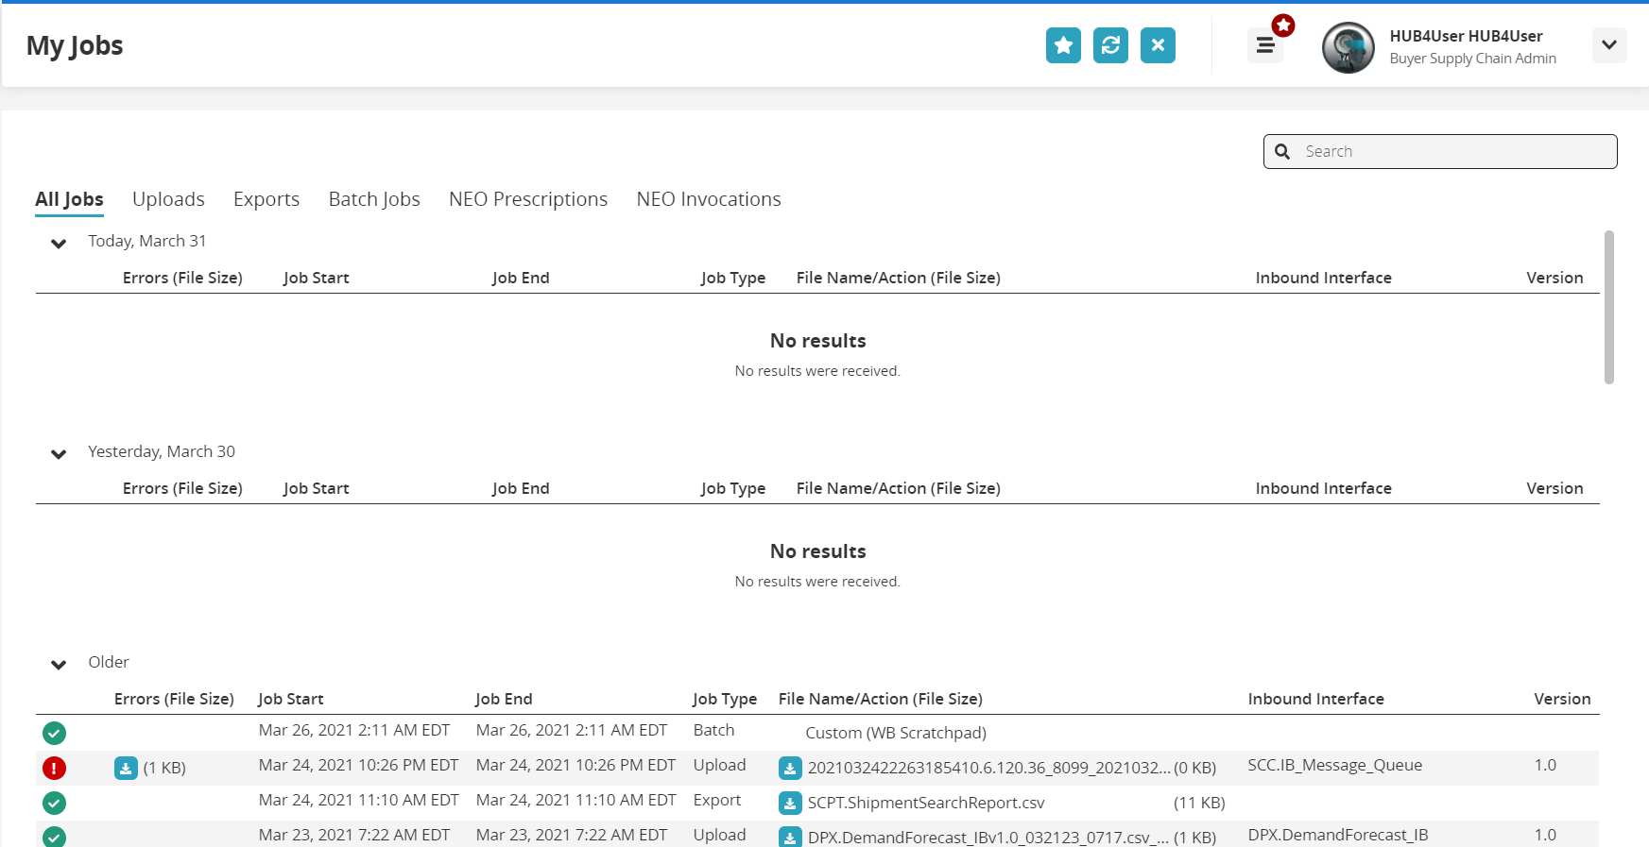Click the (11 KB) file size value
Screen dimensions: 1649x847
click(1199, 803)
